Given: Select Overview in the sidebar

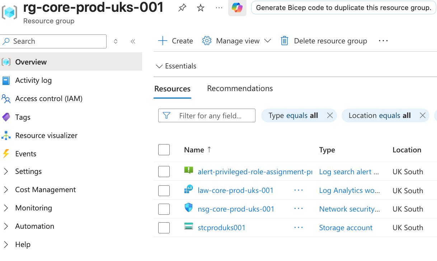Looking at the screenshot, I should [71, 62].
